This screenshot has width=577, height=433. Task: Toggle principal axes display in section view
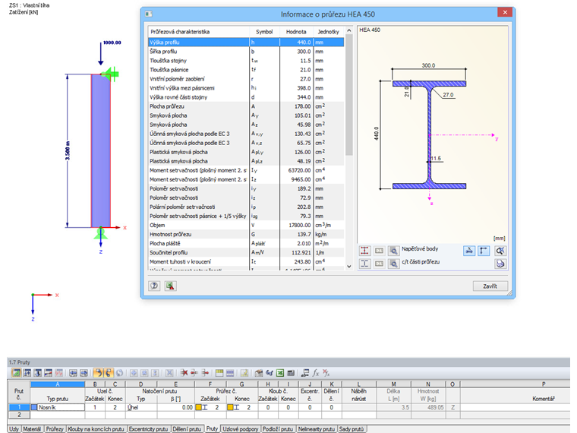pyautogui.click(x=484, y=251)
